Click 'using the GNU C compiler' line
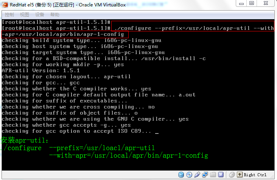 (95, 119)
